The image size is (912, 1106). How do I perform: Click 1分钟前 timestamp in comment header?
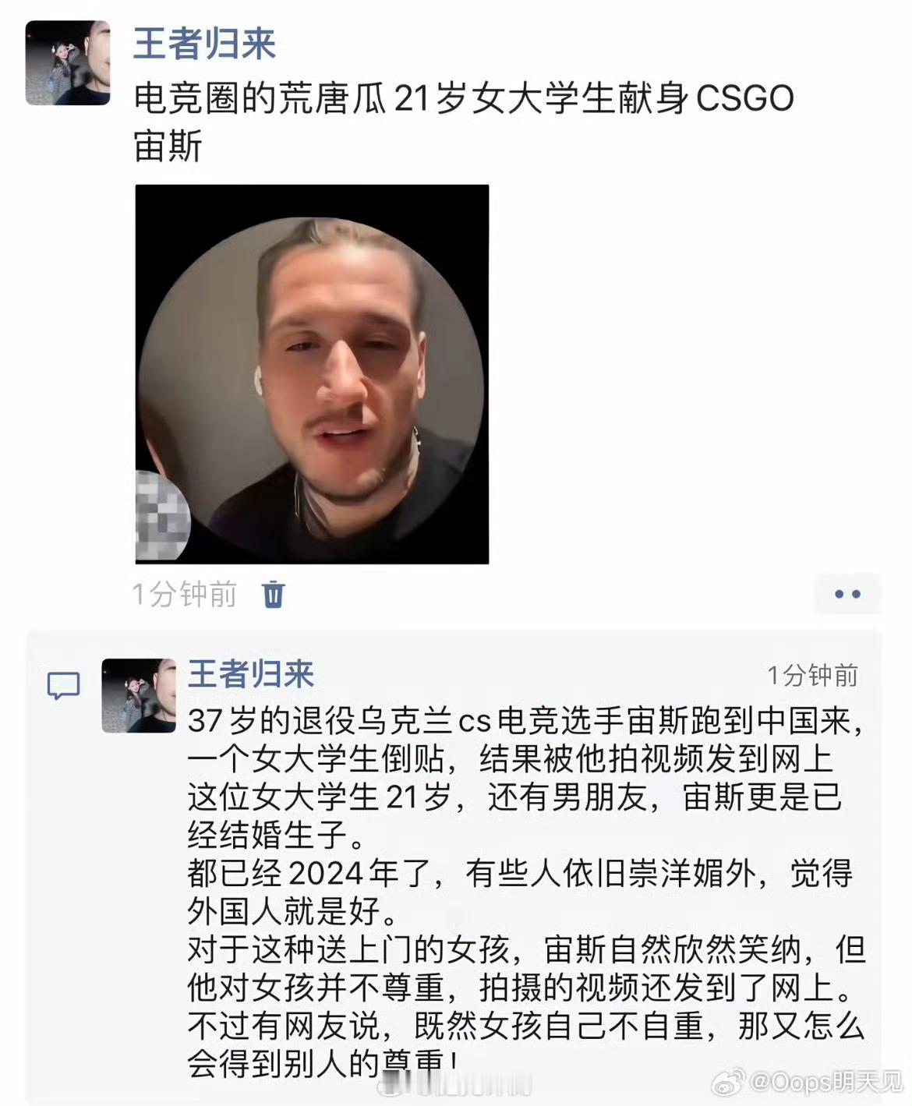click(812, 675)
